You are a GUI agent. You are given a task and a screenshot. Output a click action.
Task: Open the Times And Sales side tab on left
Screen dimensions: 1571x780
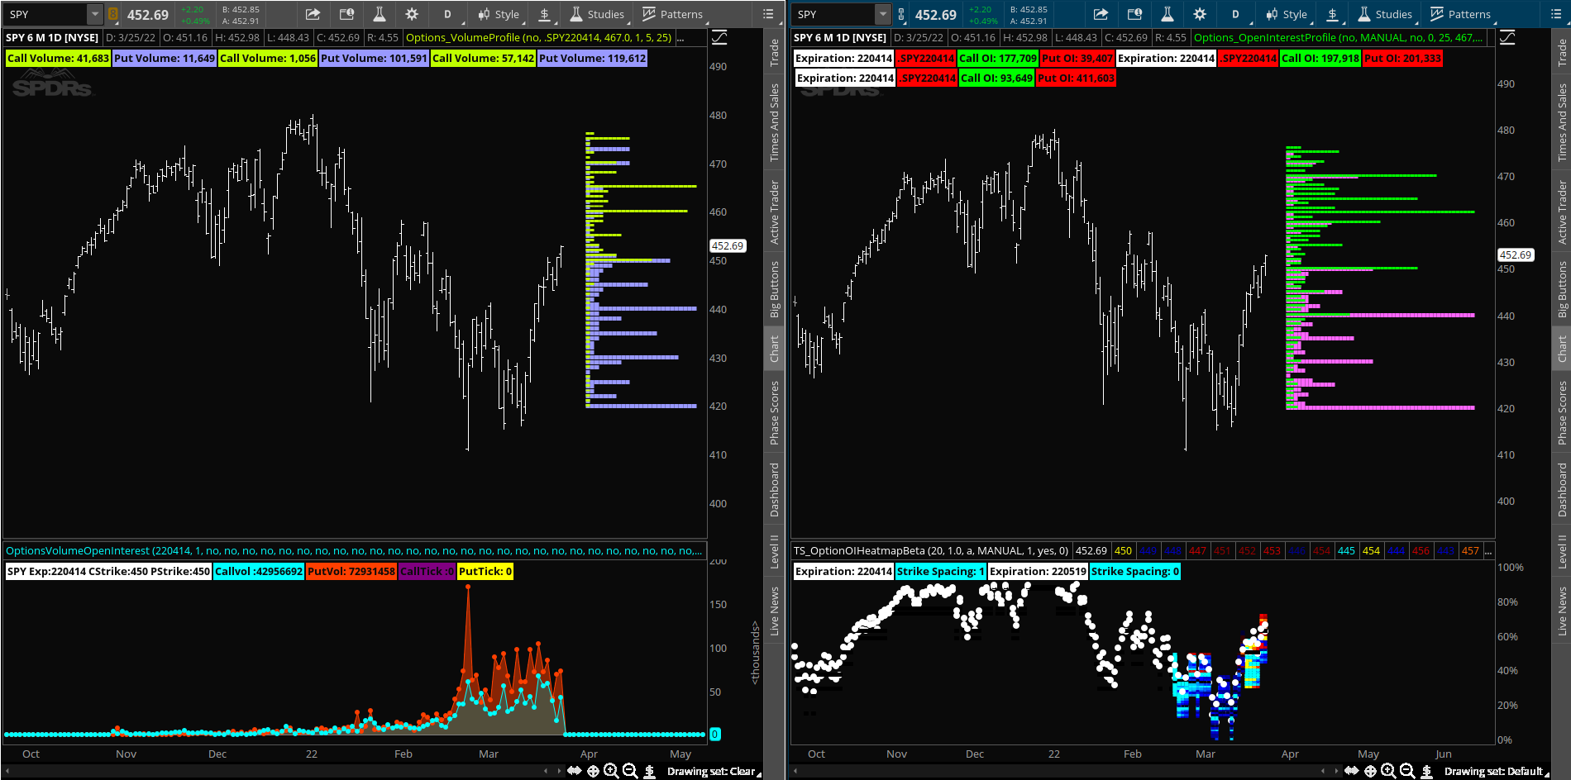[x=775, y=122]
